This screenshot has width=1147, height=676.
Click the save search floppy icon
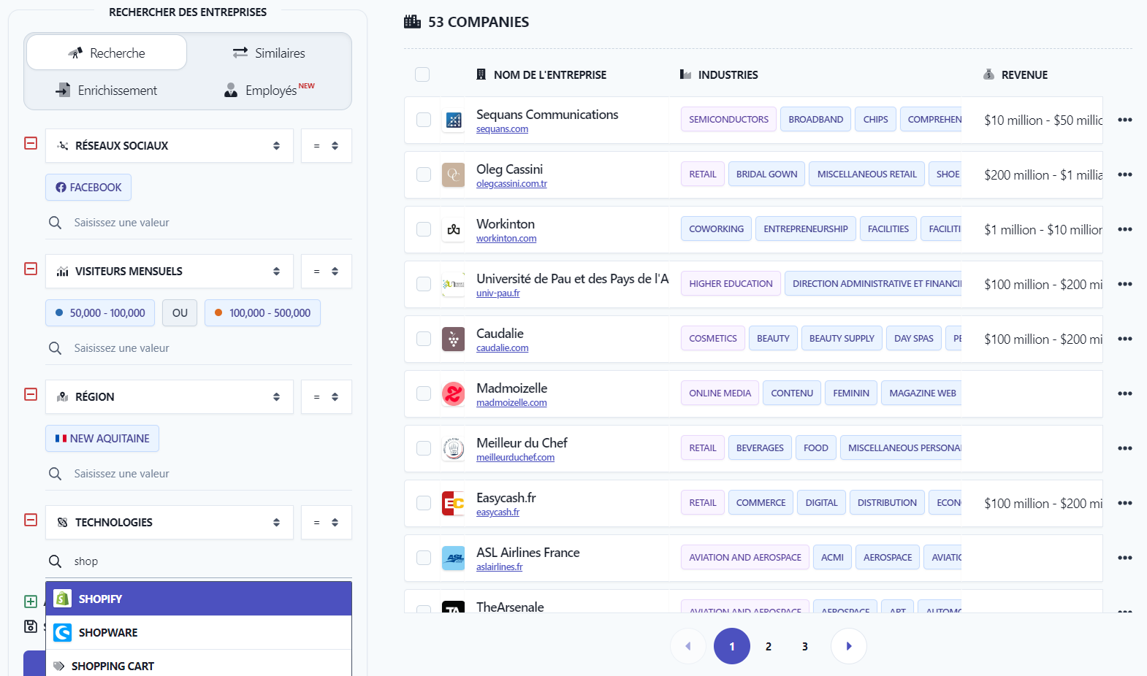coord(31,626)
